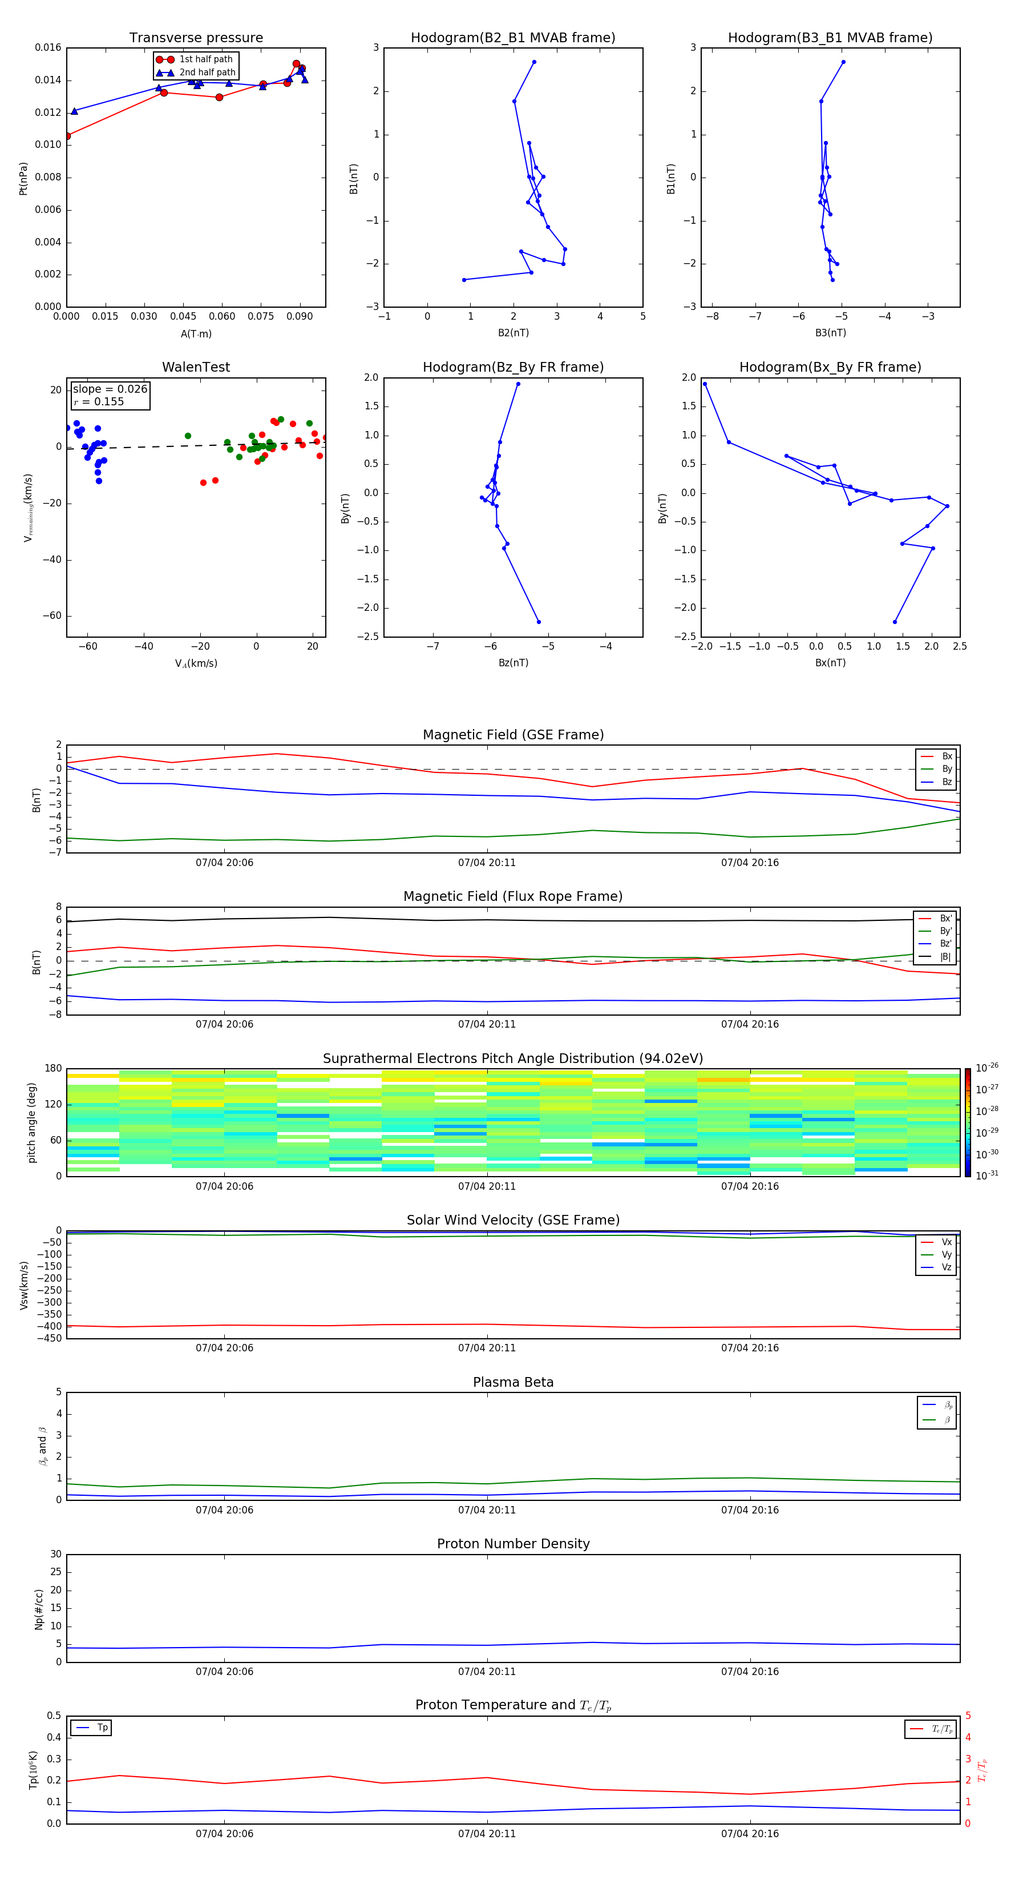Image resolution: width=1027 pixels, height=1884 pixels.
Task: Click the 'Solar Wind Velocity (GSE Frame)' title
Action: [513, 1221]
